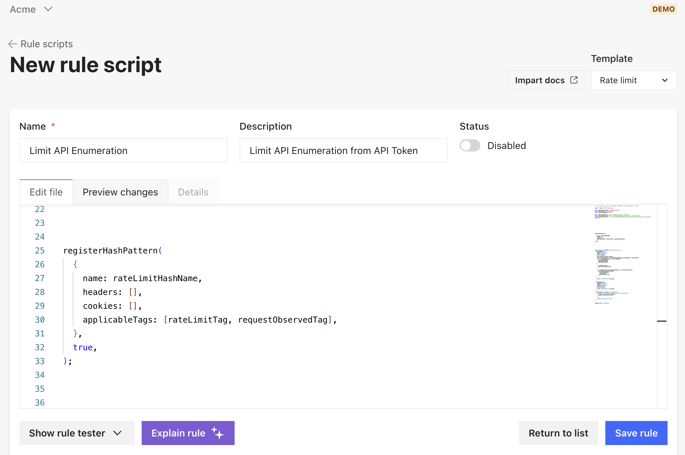The height and width of the screenshot is (455, 685).
Task: Click the Explain rule button
Action: [178, 433]
